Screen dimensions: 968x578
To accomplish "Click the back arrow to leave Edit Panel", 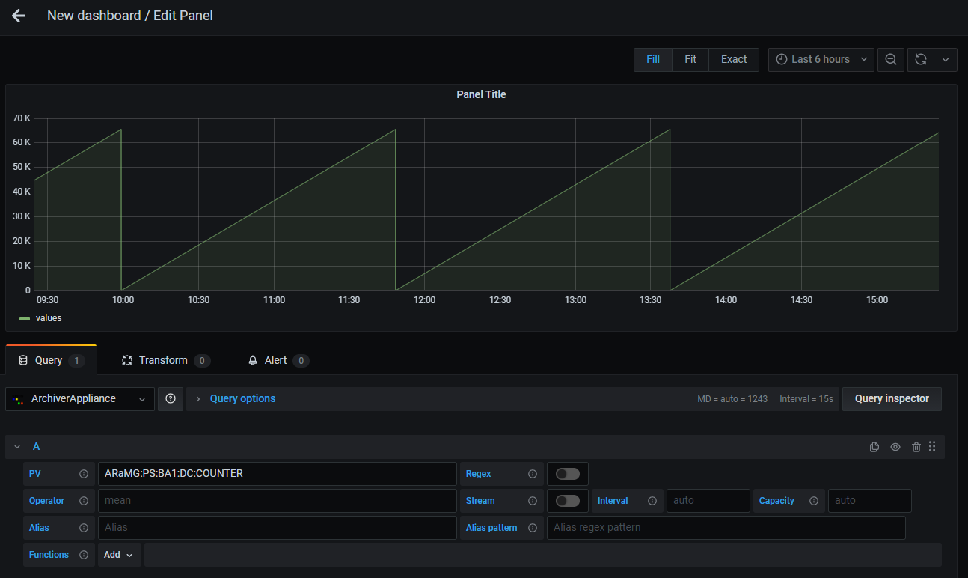I will pyautogui.click(x=18, y=15).
